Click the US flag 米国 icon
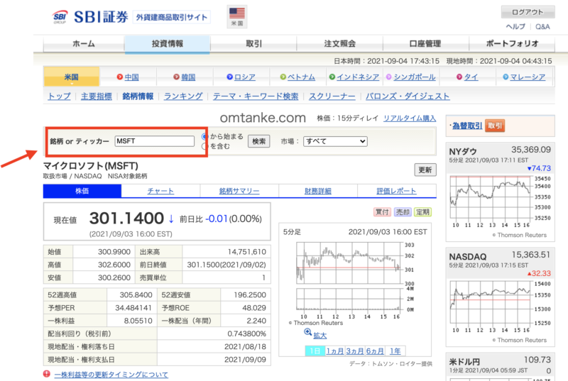Screen dimensions: 568x381 point(237,16)
